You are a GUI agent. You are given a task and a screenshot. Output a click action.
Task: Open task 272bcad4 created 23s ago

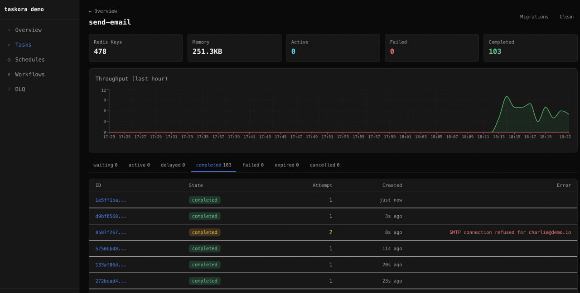point(110,281)
